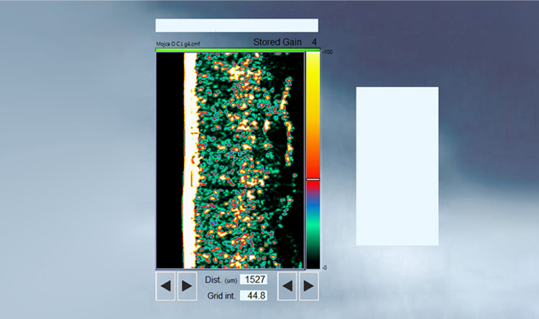This screenshot has height=319, width=539.
Task: Click the blank white bar at top
Action: point(236,25)
